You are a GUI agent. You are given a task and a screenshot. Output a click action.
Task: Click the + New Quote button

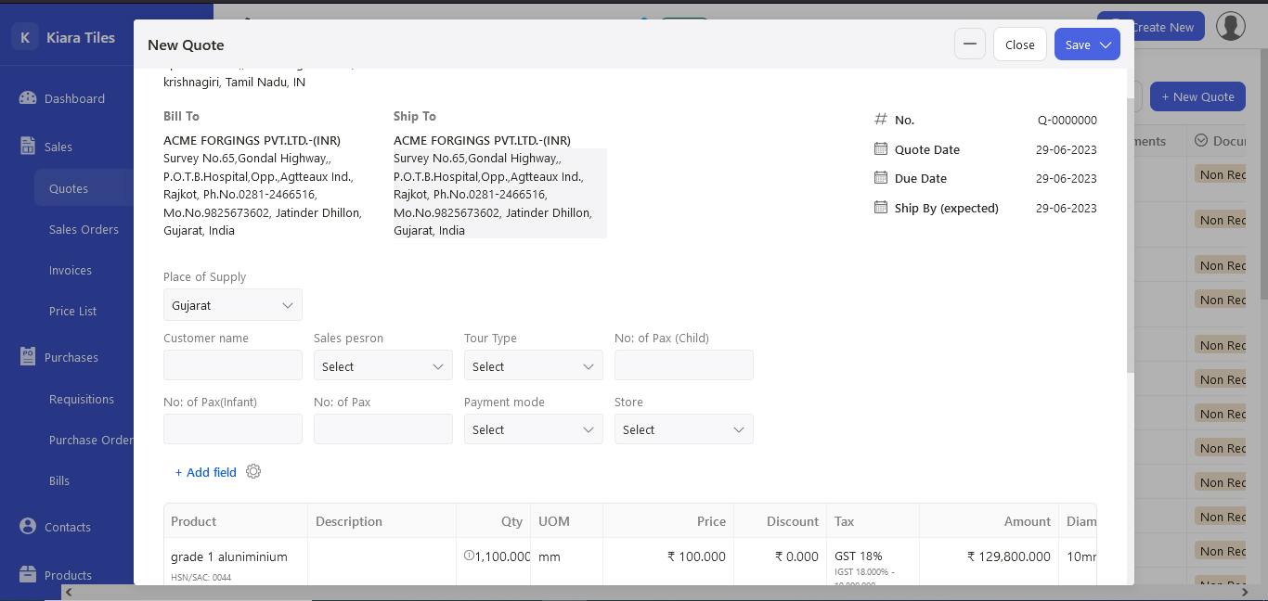tap(1197, 96)
